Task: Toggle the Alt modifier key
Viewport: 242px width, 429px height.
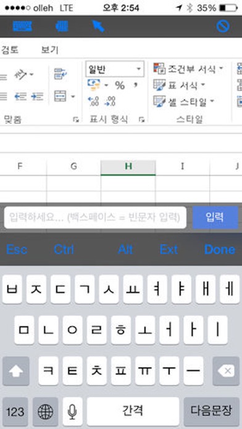Action: (125, 249)
